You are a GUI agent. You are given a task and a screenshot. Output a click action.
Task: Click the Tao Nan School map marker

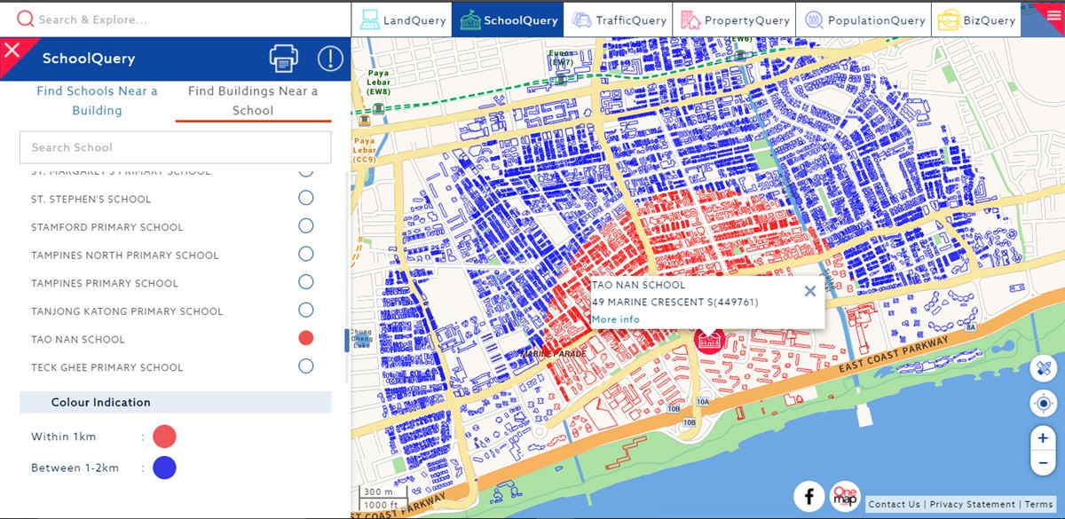(708, 342)
